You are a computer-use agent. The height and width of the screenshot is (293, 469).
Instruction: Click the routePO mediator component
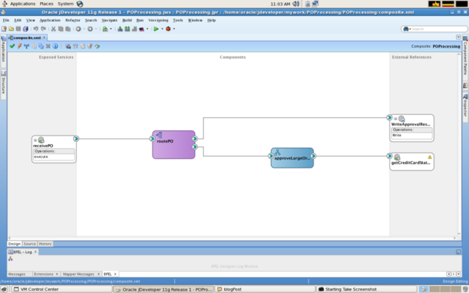174,145
